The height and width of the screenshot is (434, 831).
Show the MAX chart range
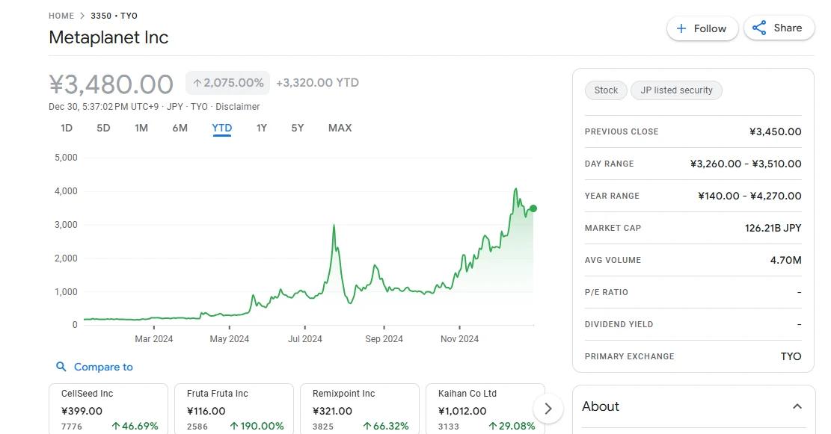pos(340,128)
